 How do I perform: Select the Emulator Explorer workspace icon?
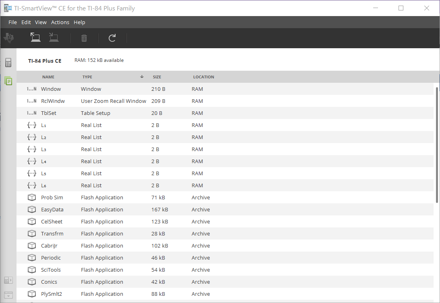[8, 81]
